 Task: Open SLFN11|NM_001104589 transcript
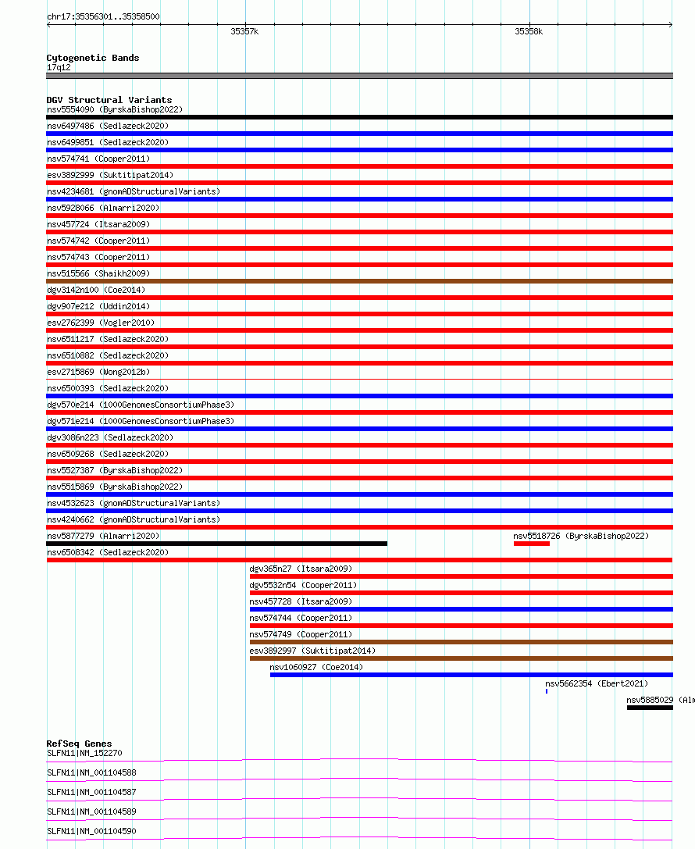click(x=91, y=812)
